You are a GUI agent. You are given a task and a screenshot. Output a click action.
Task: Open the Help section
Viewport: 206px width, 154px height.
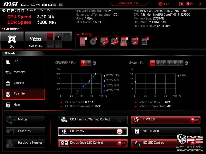point(24,105)
